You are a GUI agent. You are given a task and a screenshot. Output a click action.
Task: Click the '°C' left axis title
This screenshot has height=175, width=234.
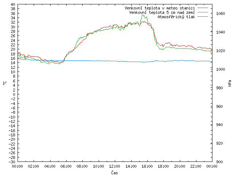click(5, 83)
